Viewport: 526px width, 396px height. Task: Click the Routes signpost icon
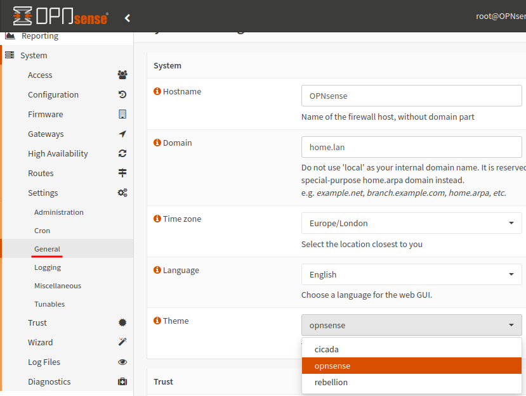click(122, 173)
